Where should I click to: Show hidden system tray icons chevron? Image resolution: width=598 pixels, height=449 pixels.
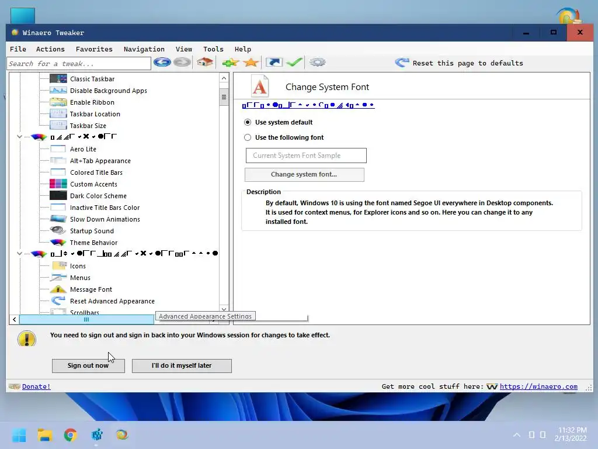tap(517, 435)
